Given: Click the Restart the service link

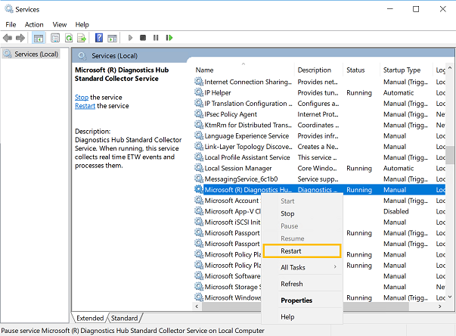Looking at the screenshot, I should [85, 106].
